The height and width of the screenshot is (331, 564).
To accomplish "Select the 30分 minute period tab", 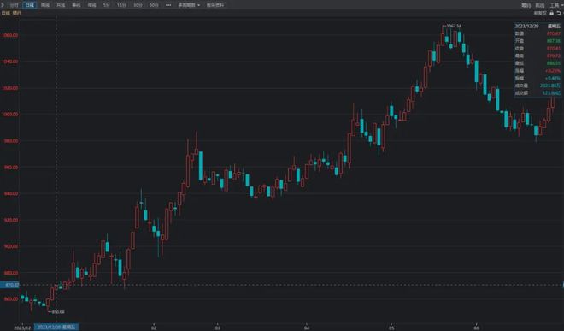I will point(138,5).
